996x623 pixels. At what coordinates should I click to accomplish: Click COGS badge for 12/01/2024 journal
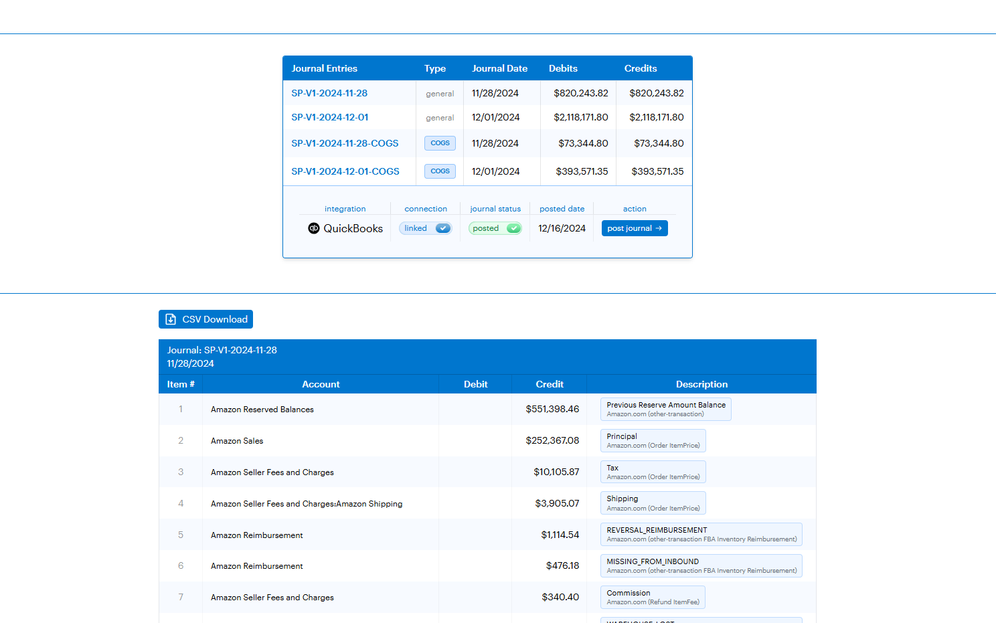click(440, 171)
